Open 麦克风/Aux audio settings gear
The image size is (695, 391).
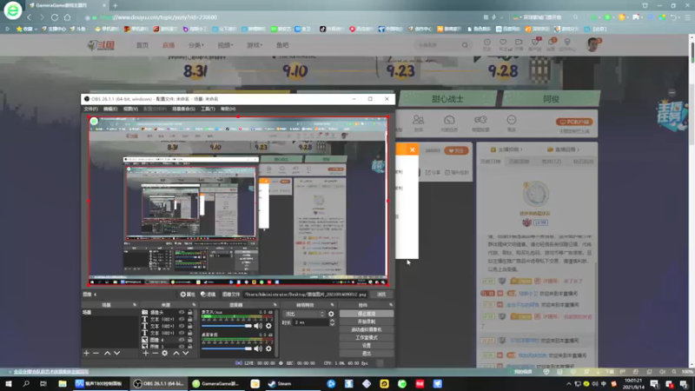268,326
